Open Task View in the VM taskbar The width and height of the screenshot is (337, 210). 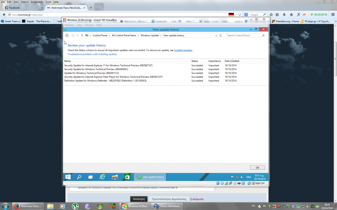(x=90, y=177)
